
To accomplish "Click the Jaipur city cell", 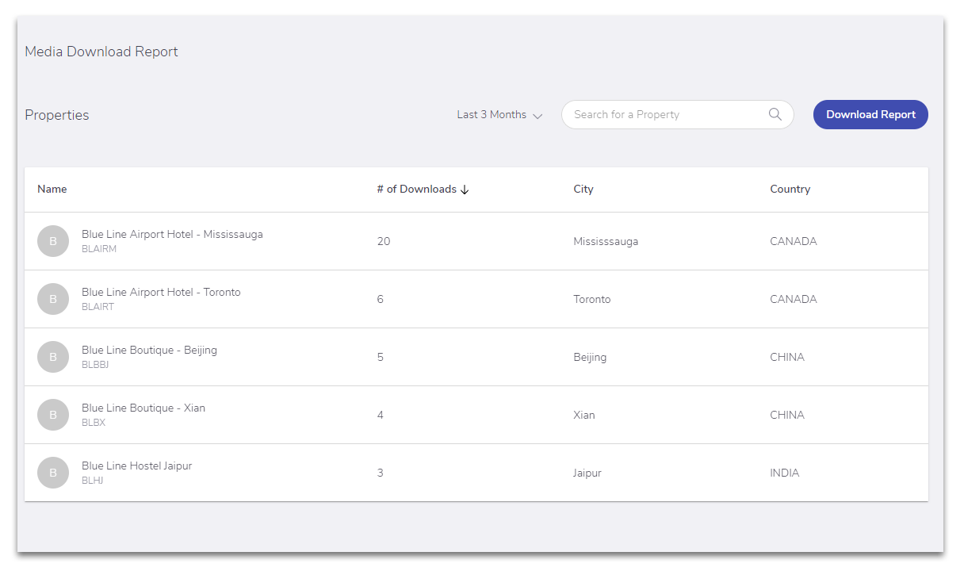I will click(587, 473).
